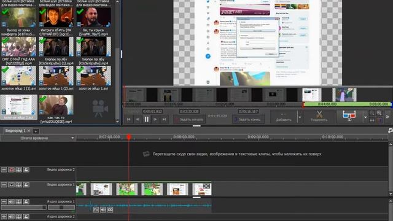393x221 pixels.
Task: Click the Добавить button
Action: [284, 117]
